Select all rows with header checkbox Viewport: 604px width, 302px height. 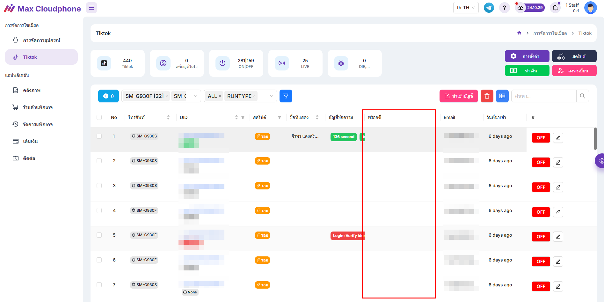[99, 117]
